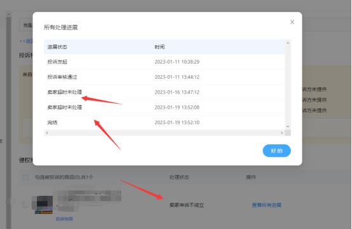352x229 pixels.
Task: Click scroll up arrow in progress table
Action: (x=288, y=43)
